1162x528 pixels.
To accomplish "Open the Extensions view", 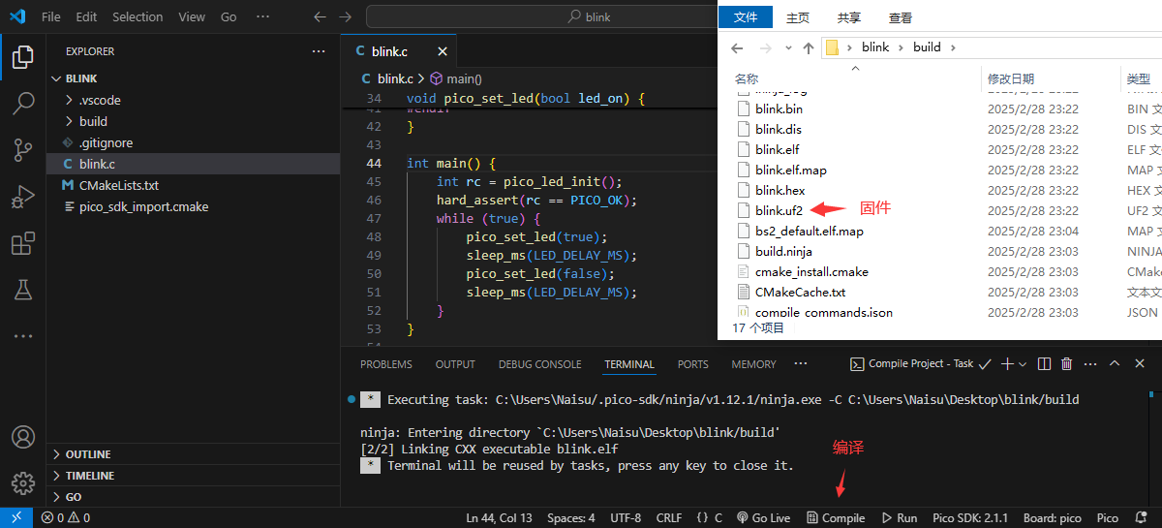I will point(23,243).
